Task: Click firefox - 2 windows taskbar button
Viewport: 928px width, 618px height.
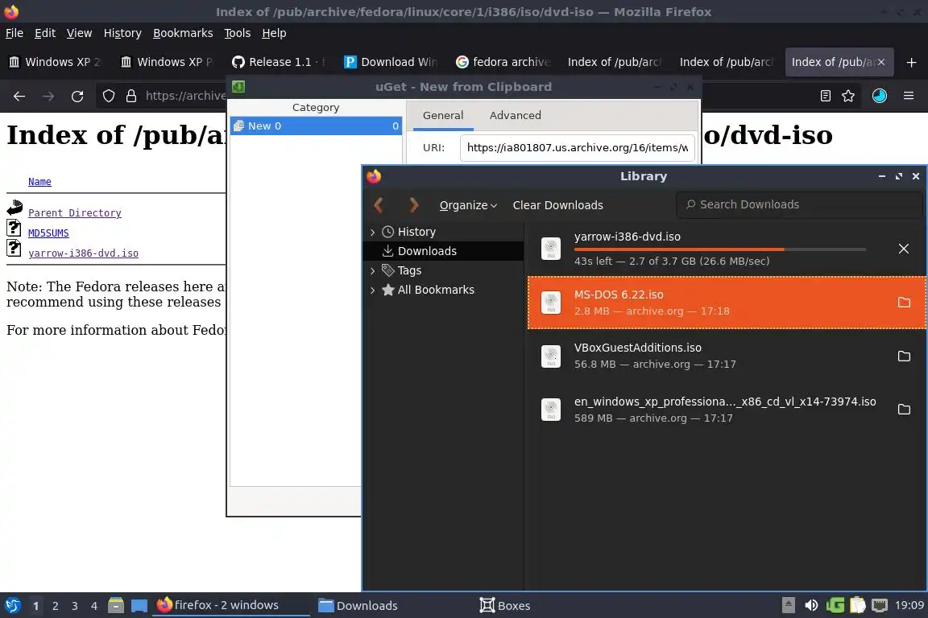Action: coord(231,605)
